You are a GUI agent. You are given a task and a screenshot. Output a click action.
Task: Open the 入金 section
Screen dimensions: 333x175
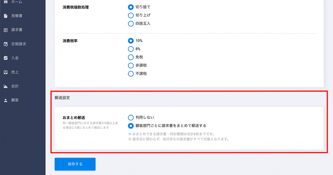15,58
